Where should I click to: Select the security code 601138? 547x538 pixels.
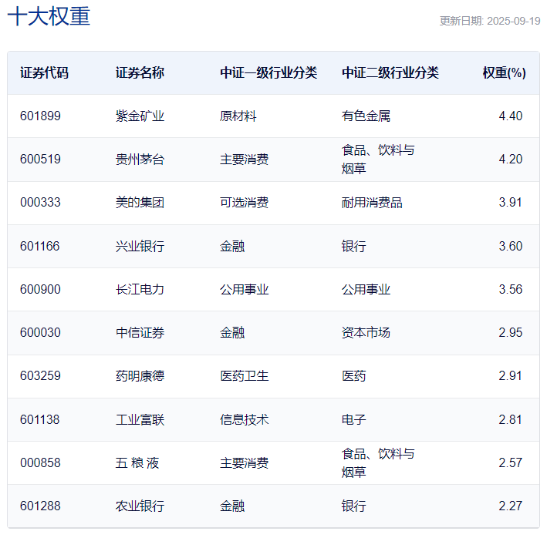[x=40, y=419]
